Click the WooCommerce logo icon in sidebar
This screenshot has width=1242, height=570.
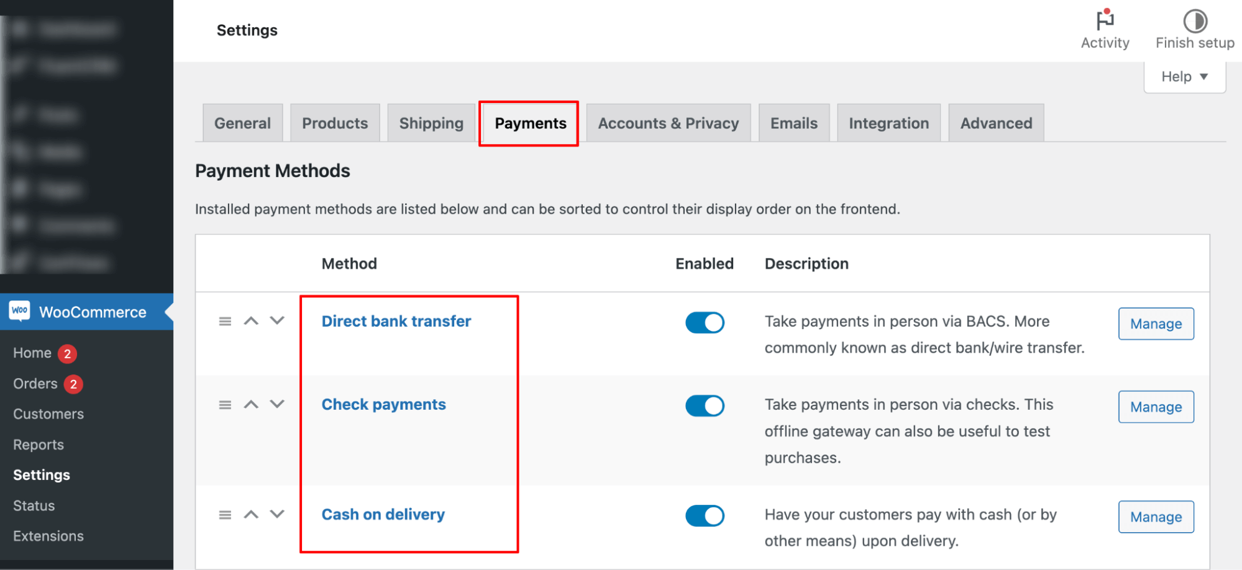(x=19, y=311)
